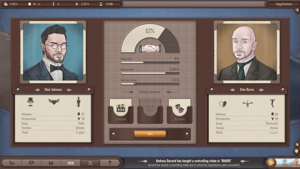Click Stan Barns' strongman trait icon
300x169 pixels.
pyautogui.click(x=272, y=103)
